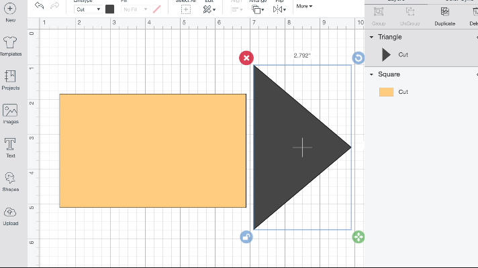
Task: Open the Arrange dropdown
Action: [258, 9]
